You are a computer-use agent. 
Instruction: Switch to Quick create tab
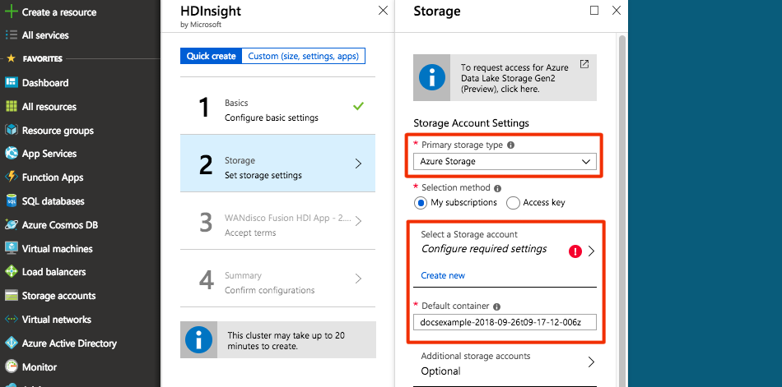tap(211, 56)
